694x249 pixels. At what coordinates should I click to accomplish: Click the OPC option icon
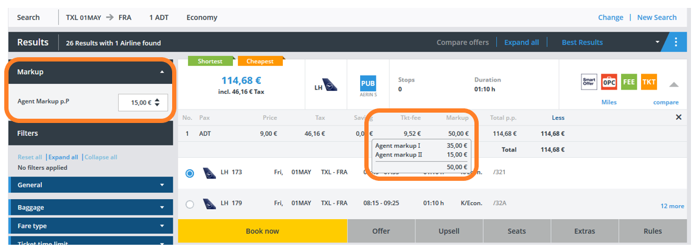coord(609,82)
